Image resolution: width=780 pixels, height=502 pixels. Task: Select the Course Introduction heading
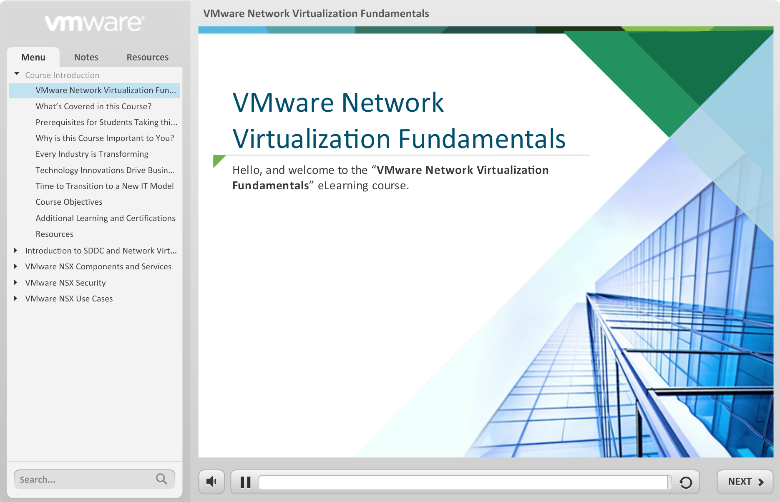coord(62,75)
